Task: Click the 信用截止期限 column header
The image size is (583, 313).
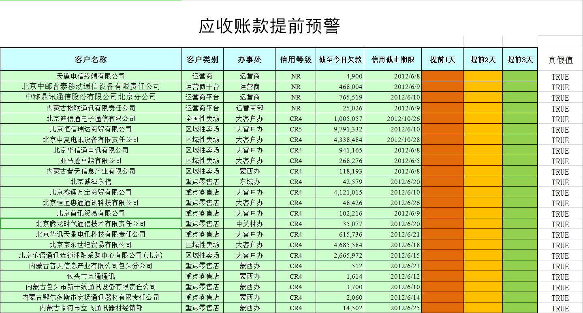Action: point(393,59)
